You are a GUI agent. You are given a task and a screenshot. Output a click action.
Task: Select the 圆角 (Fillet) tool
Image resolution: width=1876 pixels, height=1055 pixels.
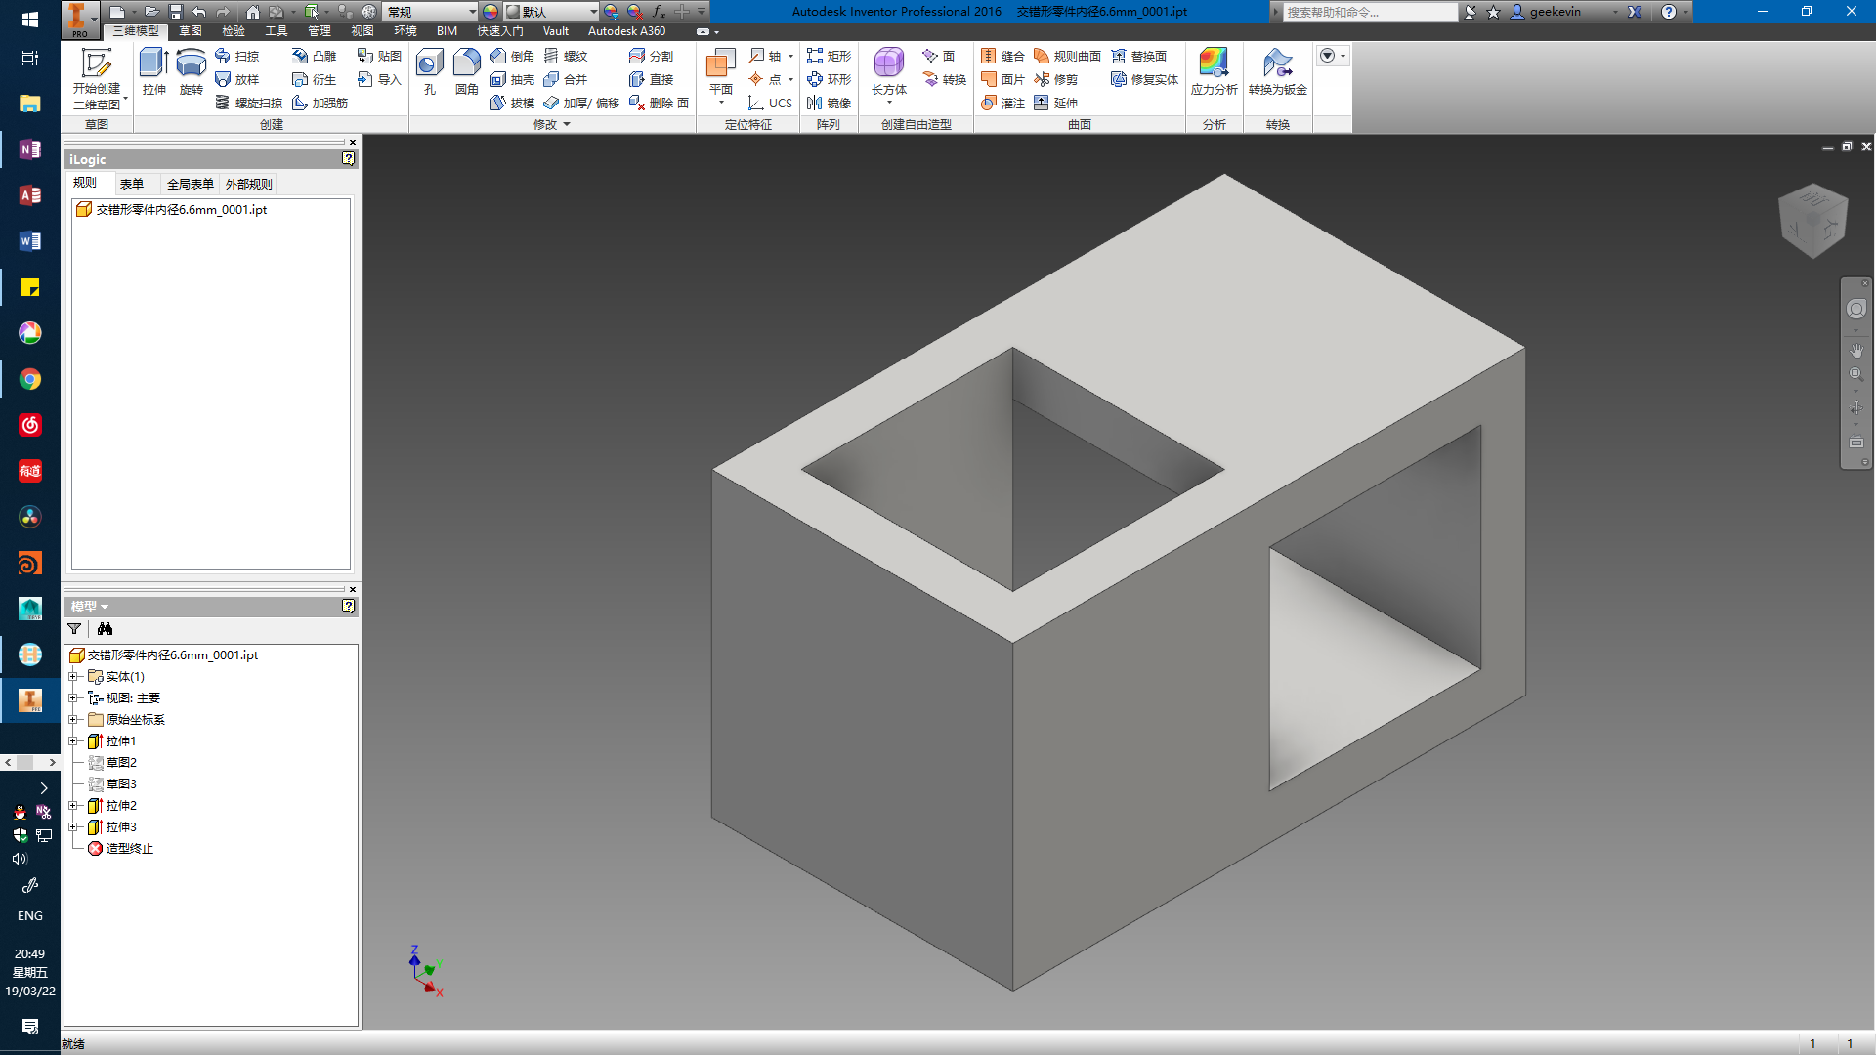[466, 64]
